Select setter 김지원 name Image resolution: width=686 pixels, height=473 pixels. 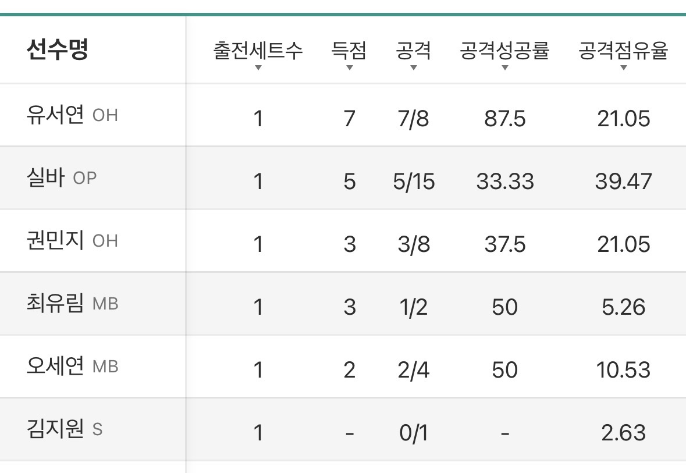[55, 428]
